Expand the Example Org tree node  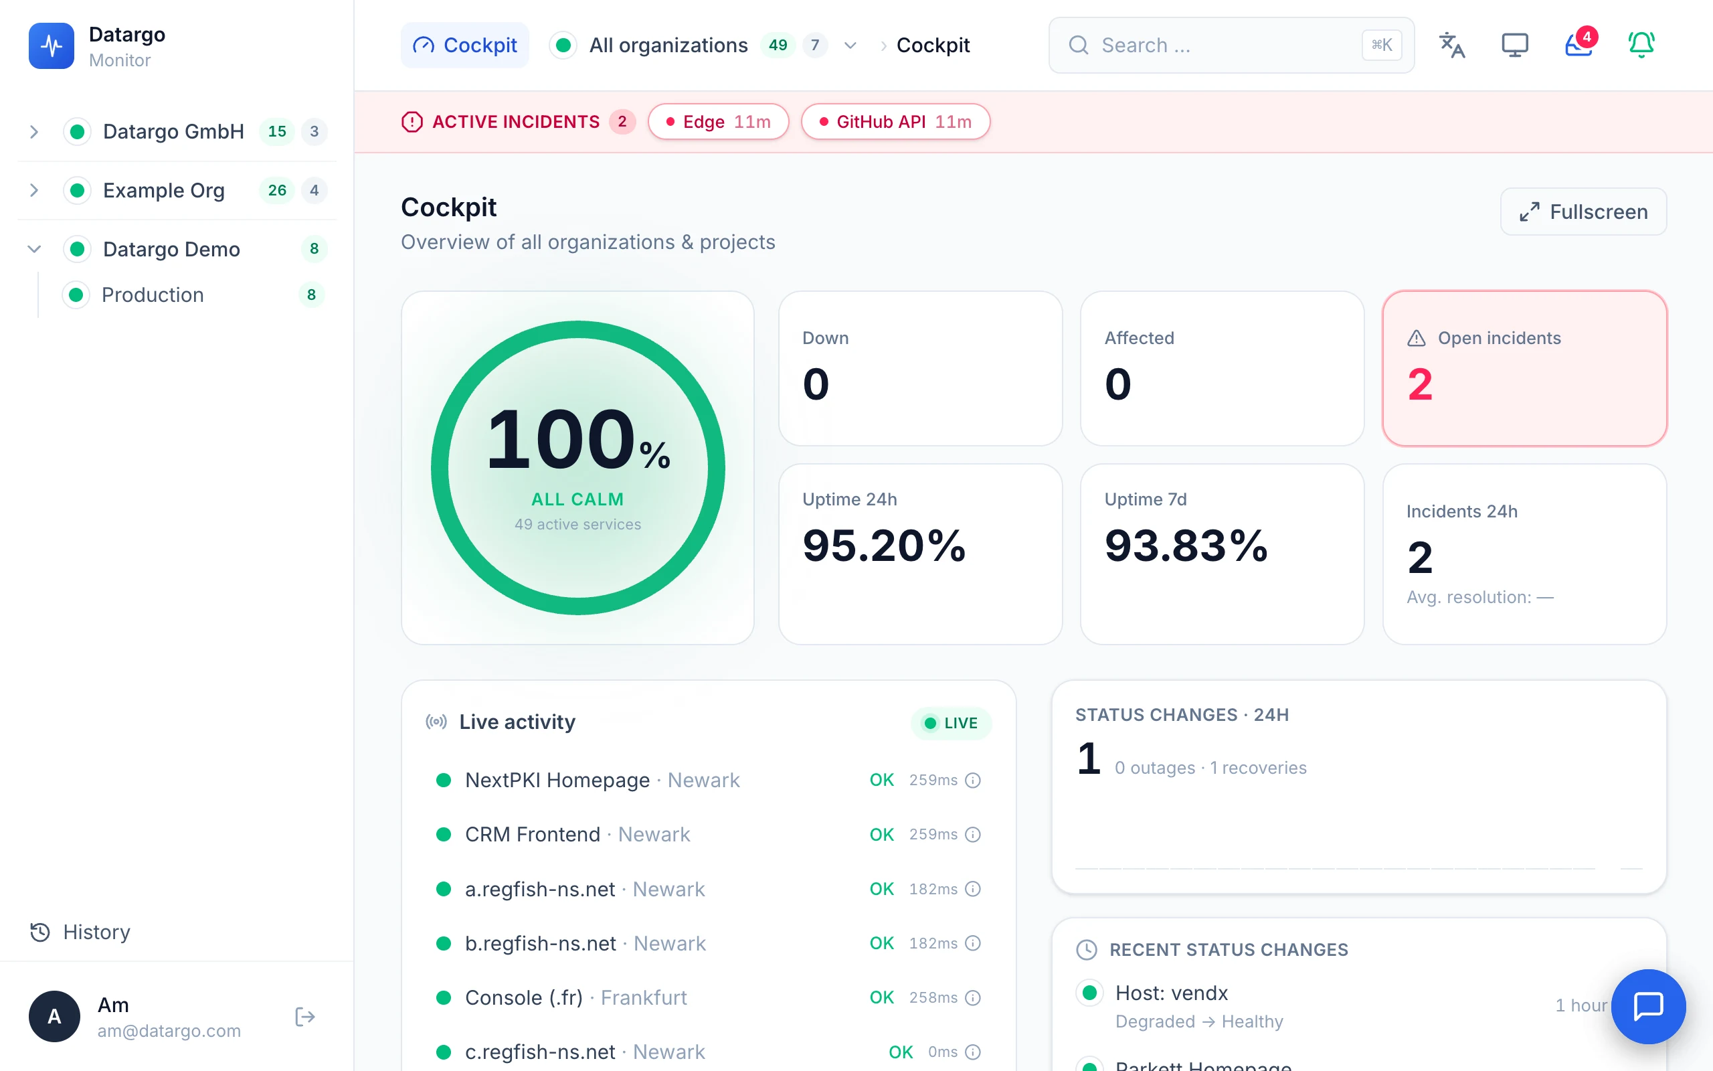(34, 190)
